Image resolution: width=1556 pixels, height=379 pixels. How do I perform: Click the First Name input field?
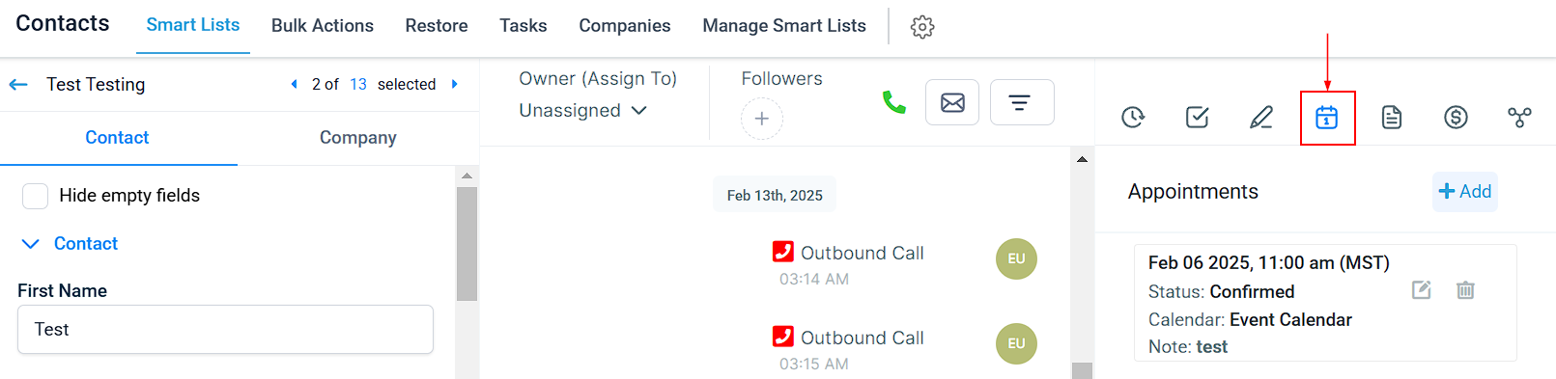click(x=225, y=330)
